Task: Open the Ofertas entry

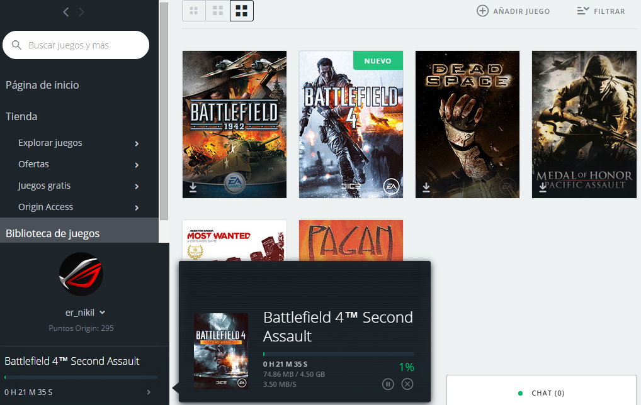Action: [x=33, y=164]
